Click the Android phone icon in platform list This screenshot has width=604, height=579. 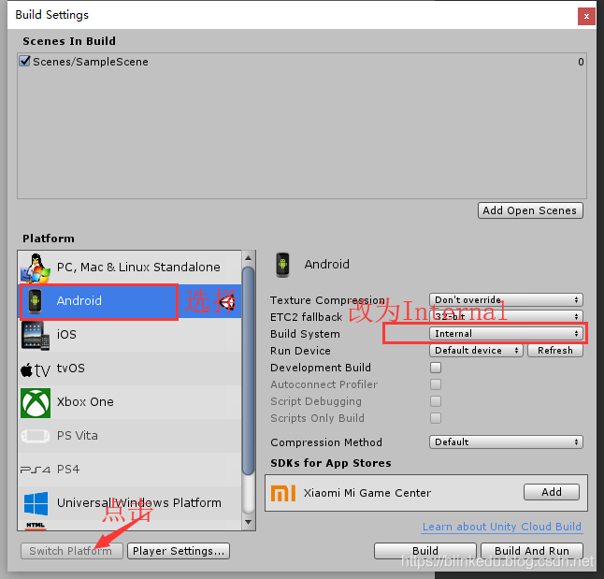pyautogui.click(x=35, y=301)
